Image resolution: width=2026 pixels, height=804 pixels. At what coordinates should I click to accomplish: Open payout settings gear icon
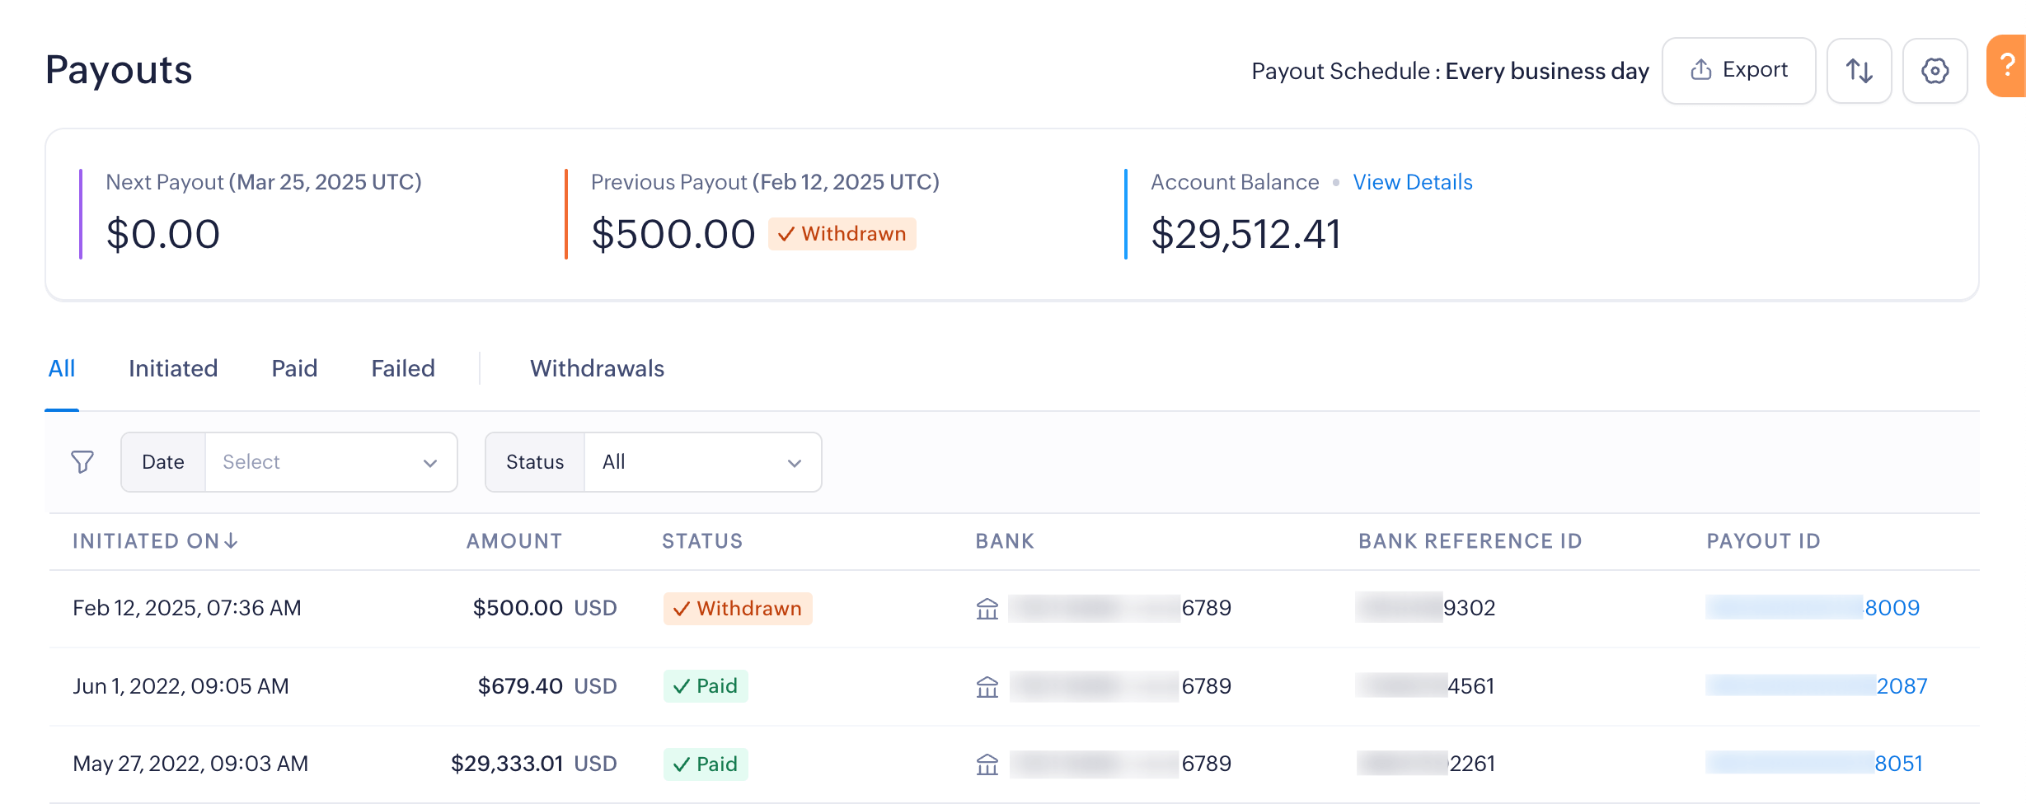[x=1935, y=71]
